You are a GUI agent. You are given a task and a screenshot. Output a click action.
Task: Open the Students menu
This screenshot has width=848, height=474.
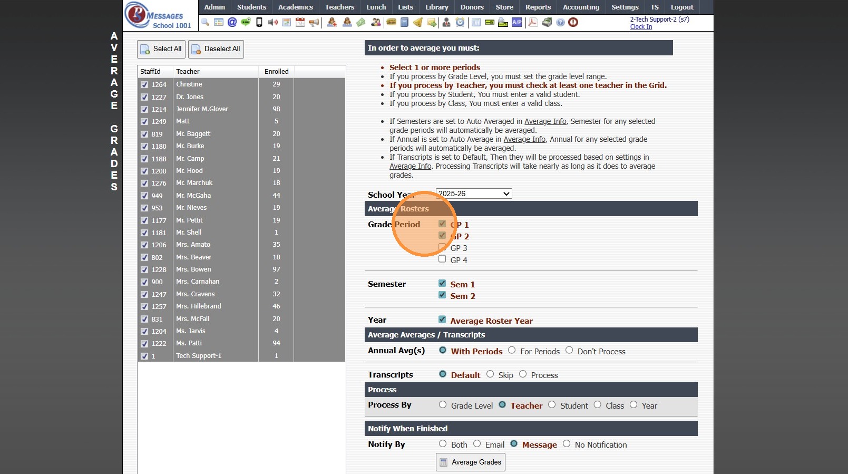[251, 7]
